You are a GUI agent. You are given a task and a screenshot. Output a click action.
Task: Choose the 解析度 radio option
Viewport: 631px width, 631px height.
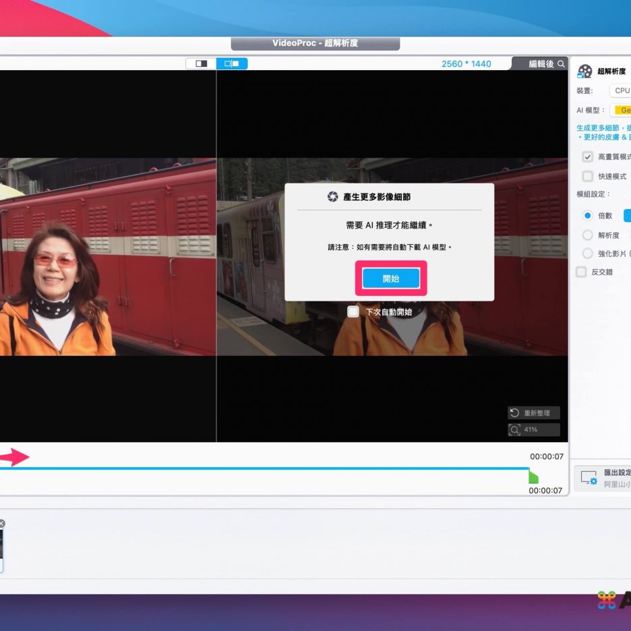[587, 235]
